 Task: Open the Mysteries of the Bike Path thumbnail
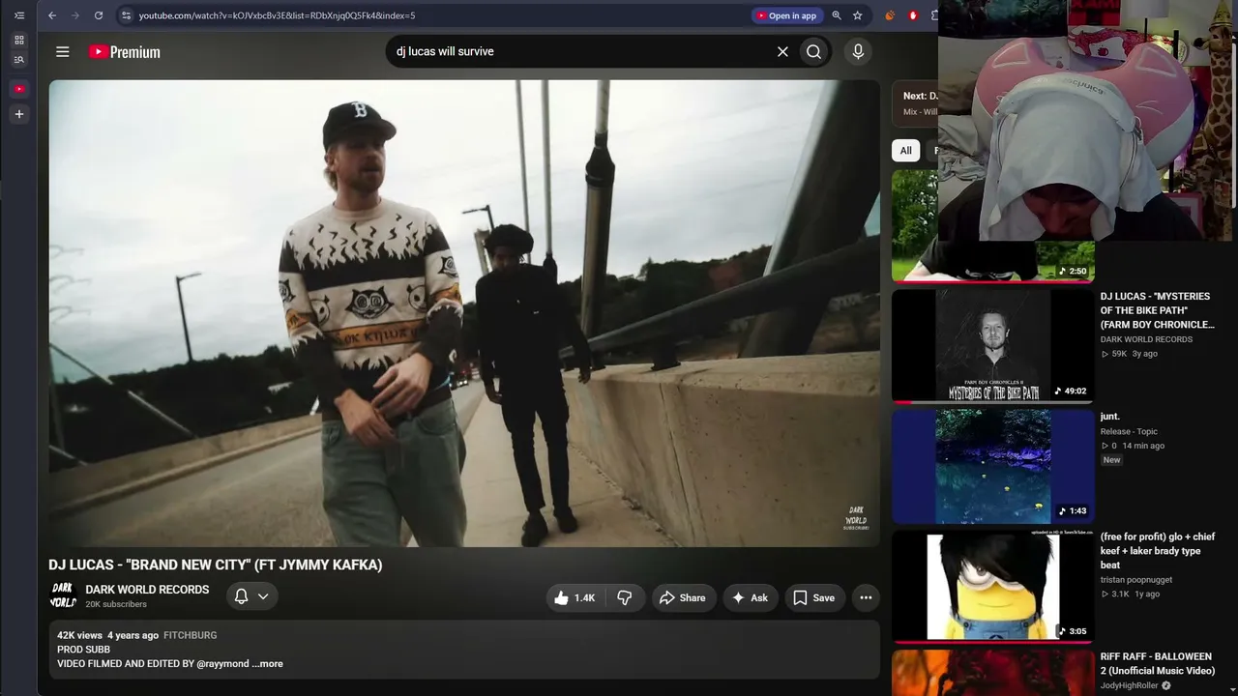(992, 345)
